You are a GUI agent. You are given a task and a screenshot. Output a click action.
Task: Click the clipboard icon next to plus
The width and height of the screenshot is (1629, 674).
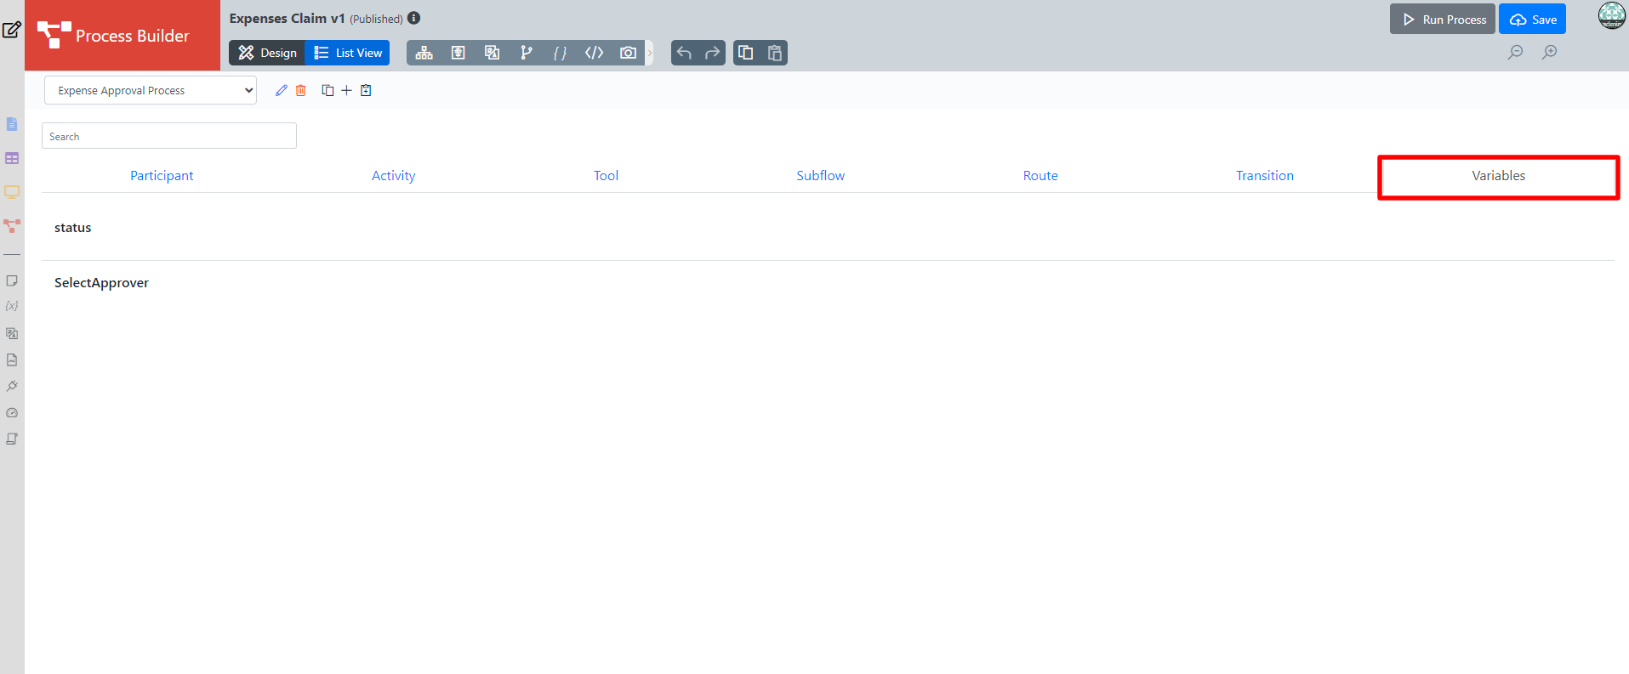point(366,90)
